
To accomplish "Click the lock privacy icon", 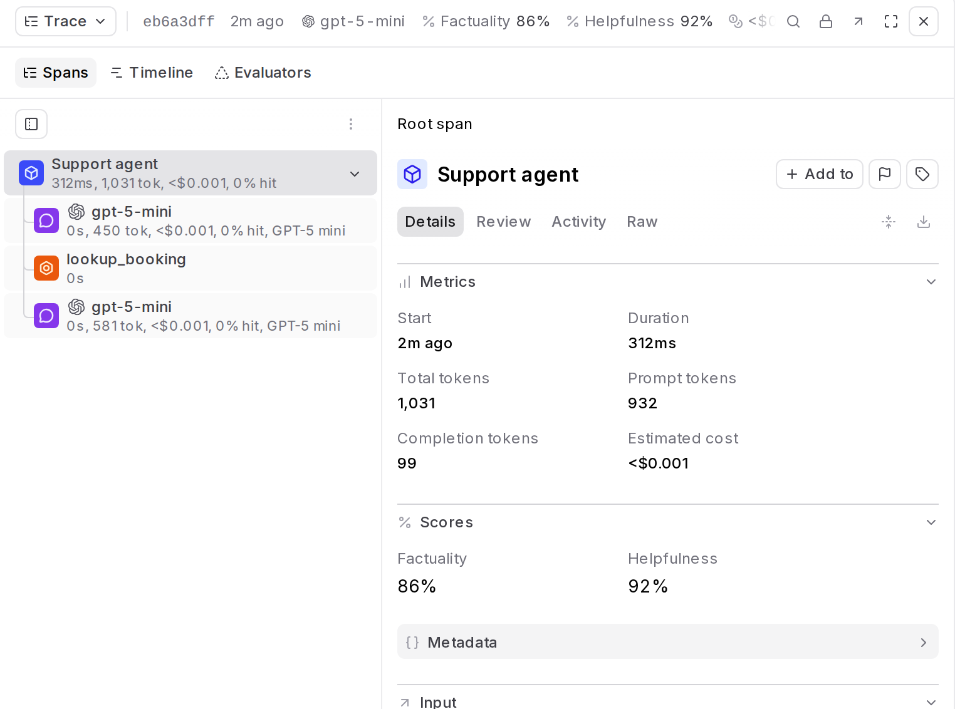I will pyautogui.click(x=826, y=21).
